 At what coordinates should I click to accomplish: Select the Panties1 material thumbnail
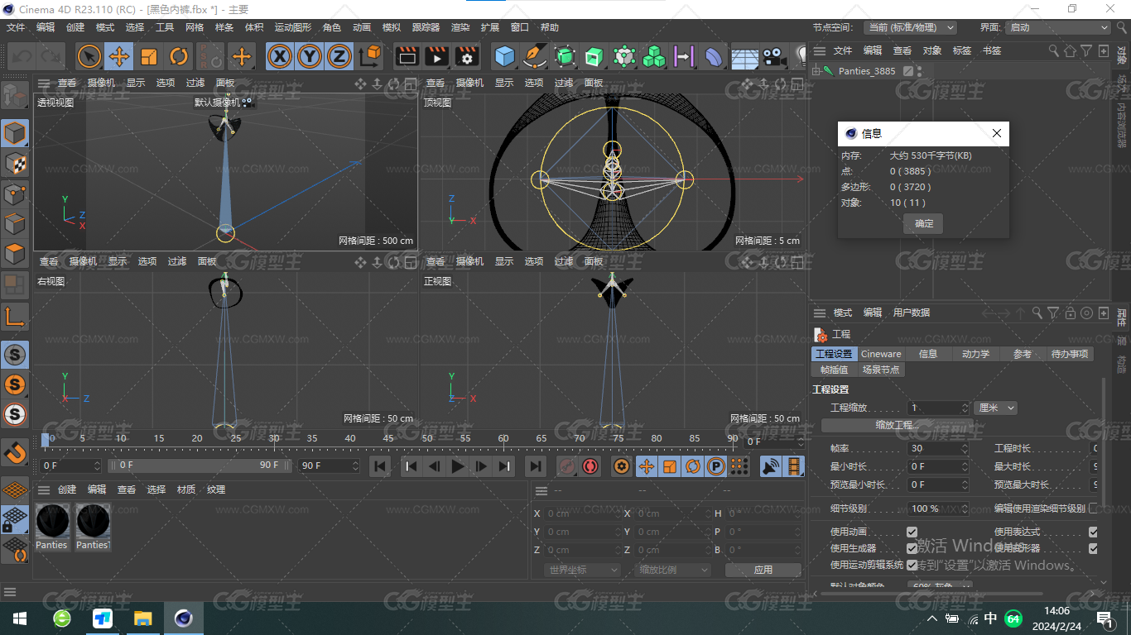93,527
